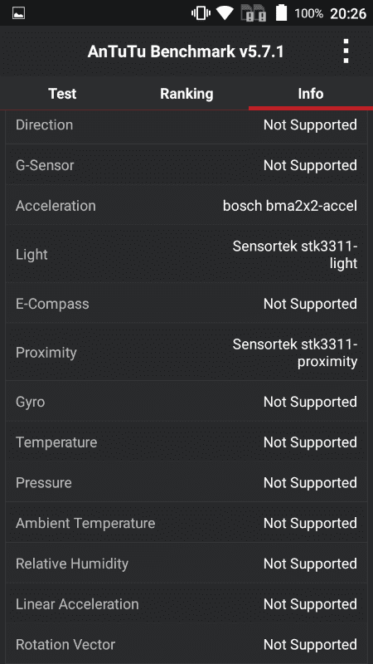Select the Gyro row
The image size is (373, 664).
[186, 402]
